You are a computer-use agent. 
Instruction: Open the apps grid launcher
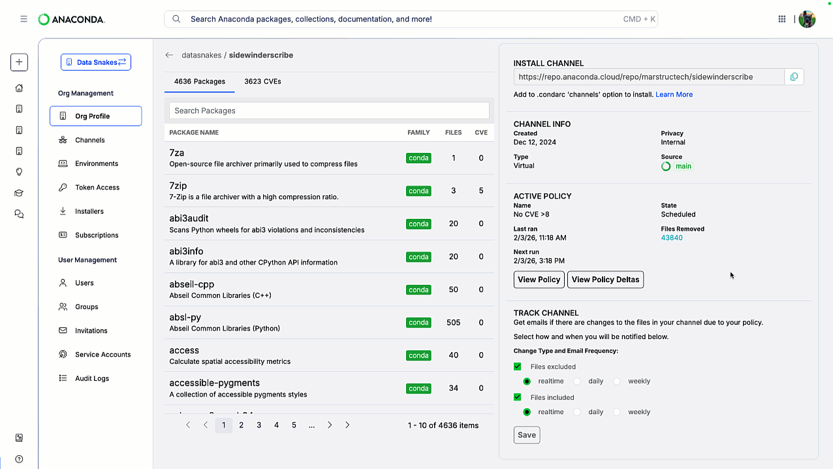[782, 19]
